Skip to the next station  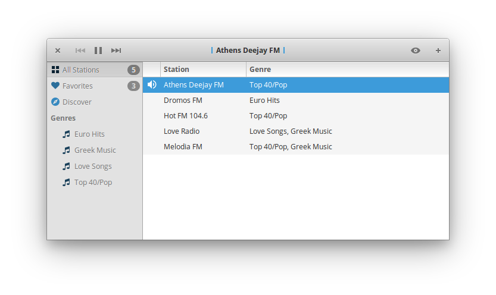click(116, 51)
